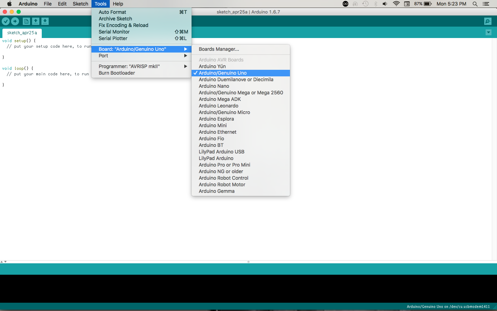Image resolution: width=497 pixels, height=311 pixels.
Task: Click the Bluetooth menu bar icon
Action: click(x=376, y=4)
